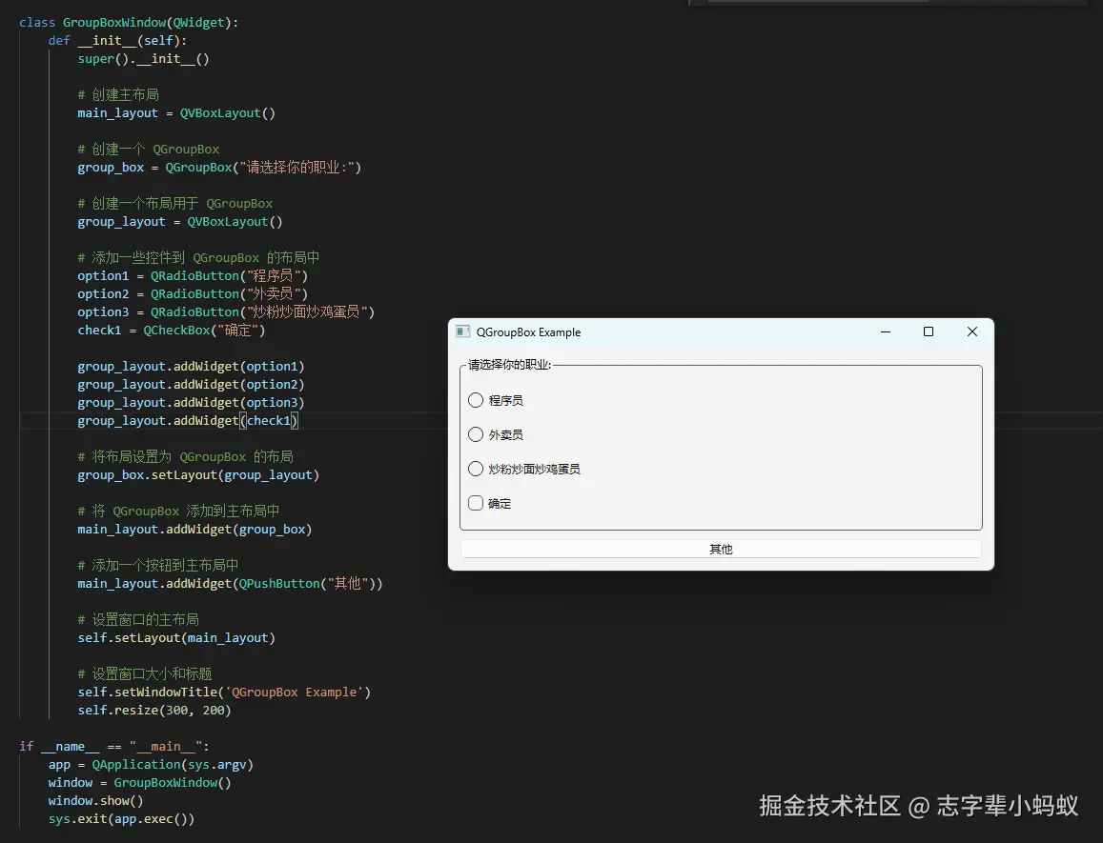The width and height of the screenshot is (1103, 843).
Task: Click the # 创建一个布局用于 QGroupBox comment
Action: pyautogui.click(x=175, y=203)
